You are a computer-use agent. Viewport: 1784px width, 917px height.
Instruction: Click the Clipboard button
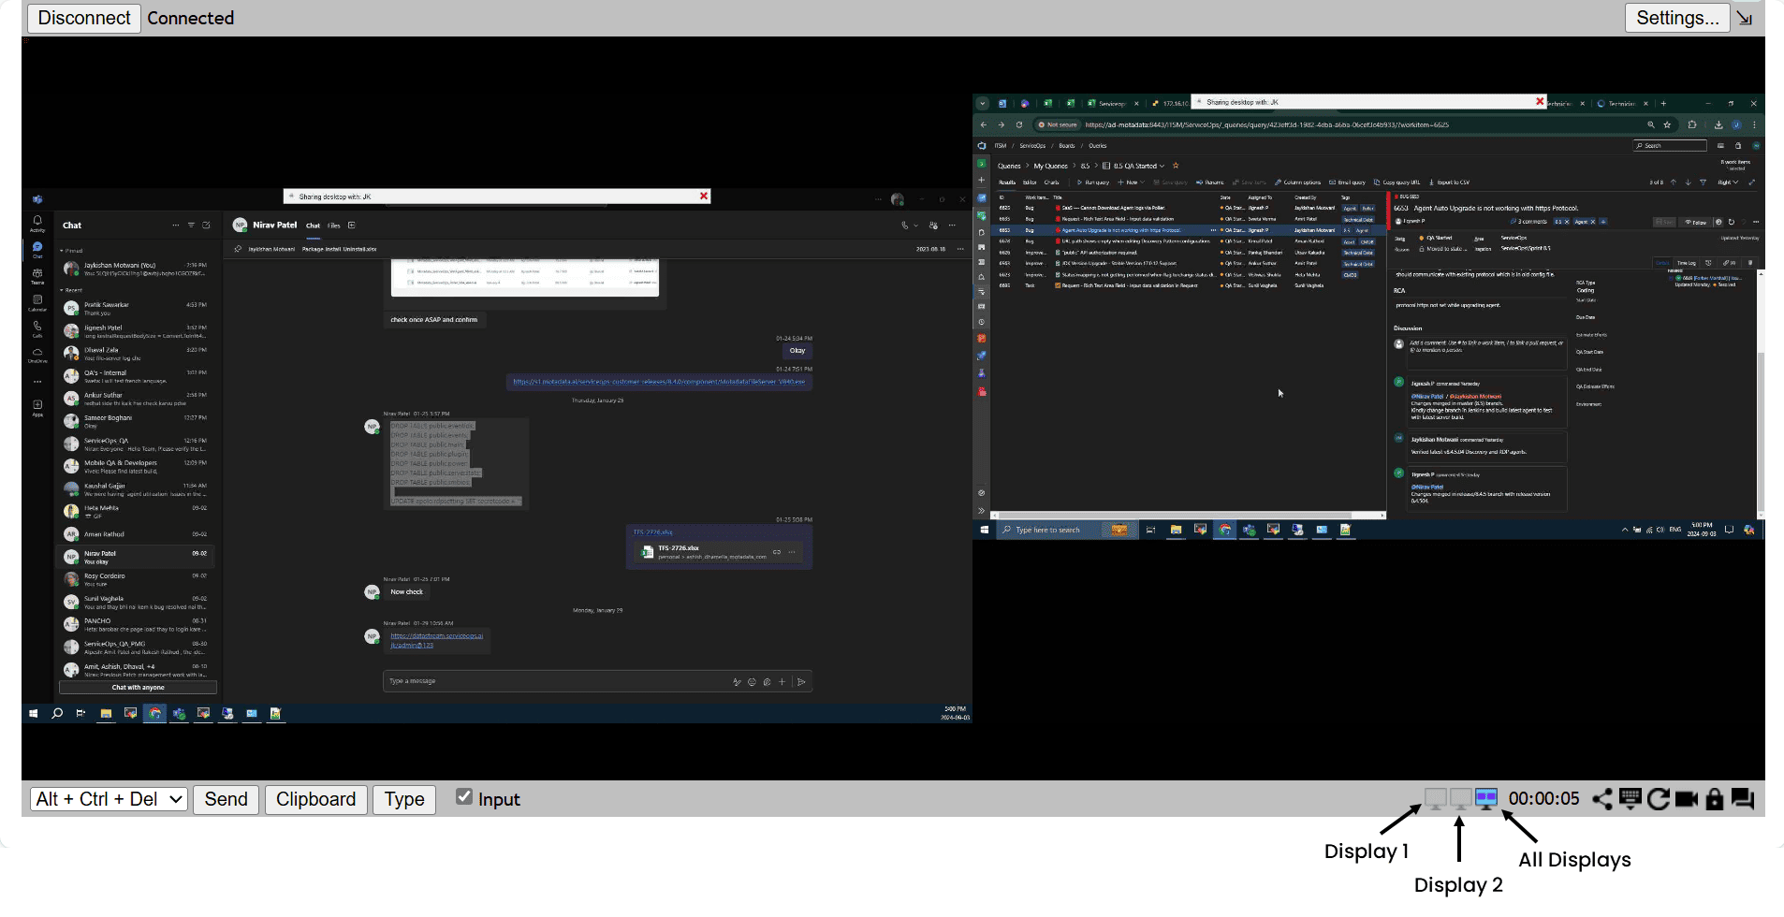coord(315,799)
